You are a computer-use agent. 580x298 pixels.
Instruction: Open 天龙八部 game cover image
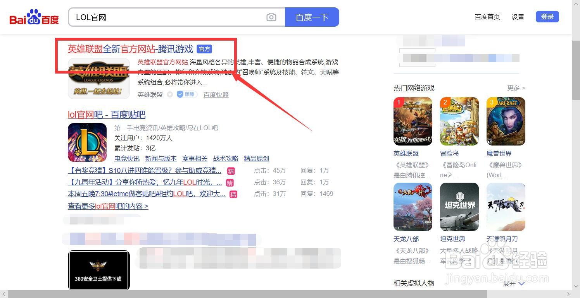[x=413, y=207]
